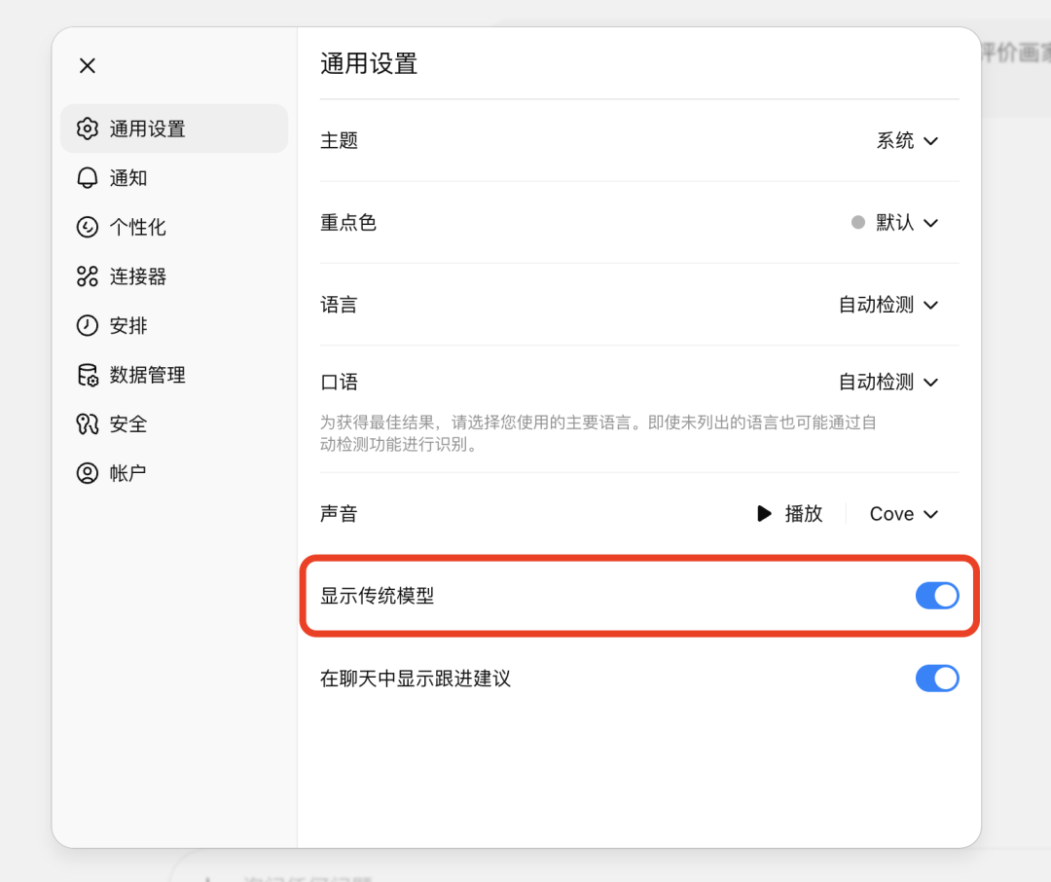Click the 在聊天中显示跟进建议 label text
Image resolution: width=1051 pixels, height=882 pixels.
coord(416,679)
